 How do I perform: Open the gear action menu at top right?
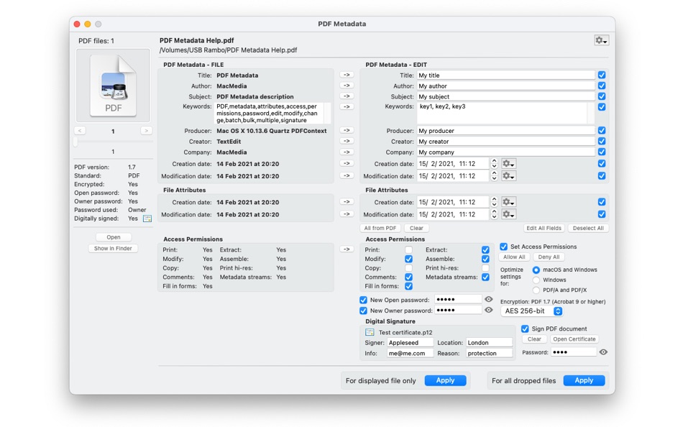(x=601, y=40)
